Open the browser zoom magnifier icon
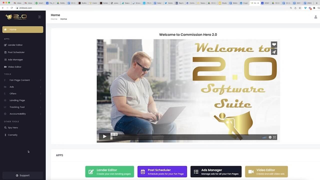 point(291,8)
